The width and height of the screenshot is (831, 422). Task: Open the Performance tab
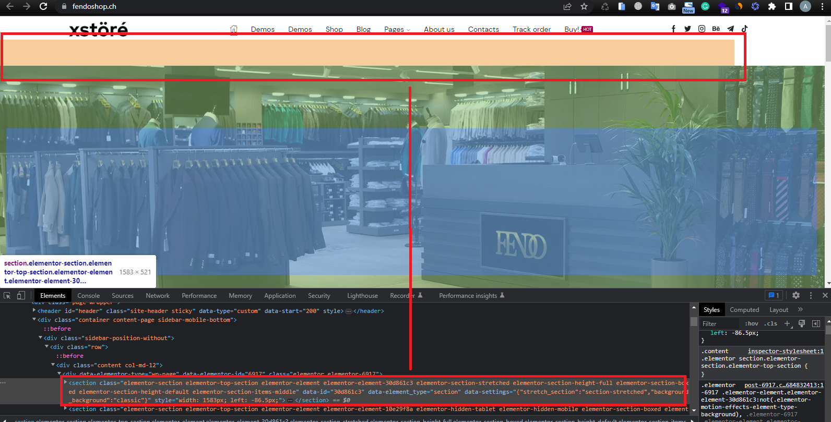tap(199, 295)
